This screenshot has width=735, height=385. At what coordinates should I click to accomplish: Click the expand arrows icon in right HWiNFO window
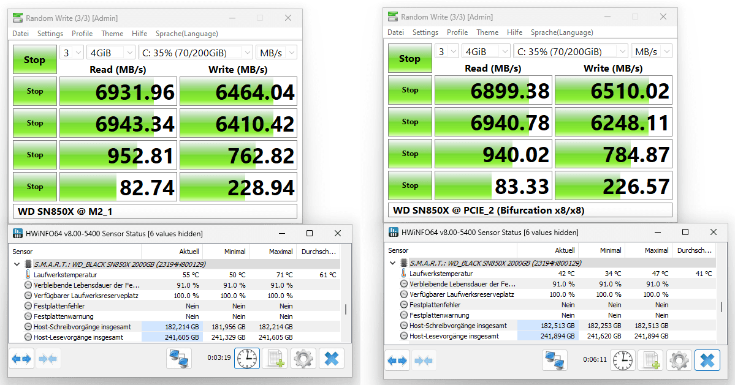(397, 360)
